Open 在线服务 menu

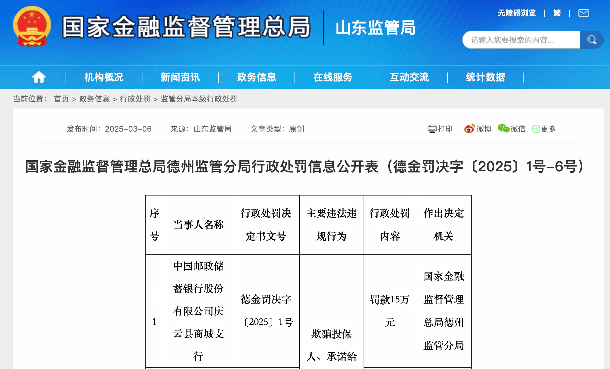point(333,77)
